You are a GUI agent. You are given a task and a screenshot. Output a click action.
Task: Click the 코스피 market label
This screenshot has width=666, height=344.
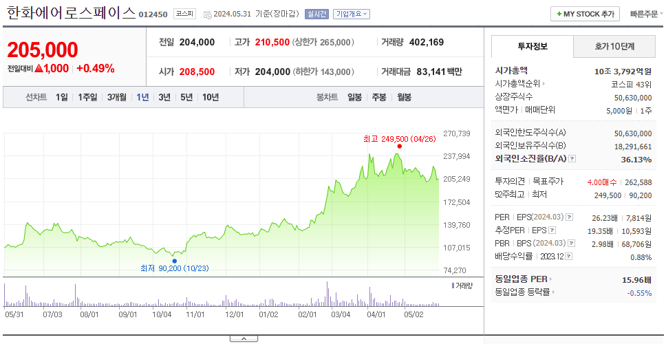click(184, 14)
